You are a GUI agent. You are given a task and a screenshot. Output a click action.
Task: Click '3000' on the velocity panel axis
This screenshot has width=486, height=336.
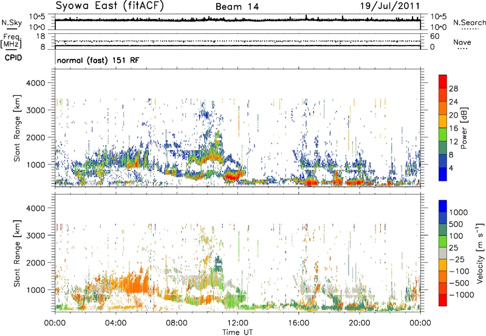[36, 235]
